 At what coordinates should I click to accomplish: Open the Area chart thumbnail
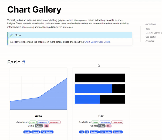(x=38, y=93)
